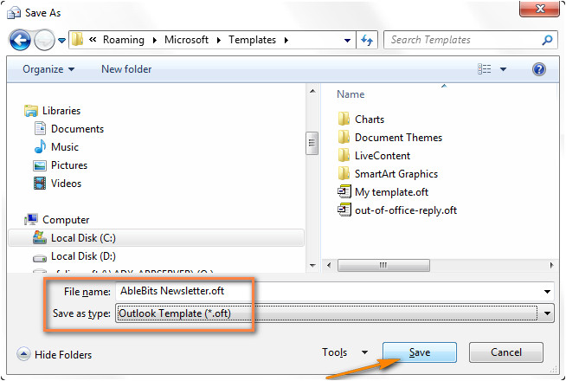Click the Local Disk (C:) drive icon
Screen dimensions: 566x381
39,237
